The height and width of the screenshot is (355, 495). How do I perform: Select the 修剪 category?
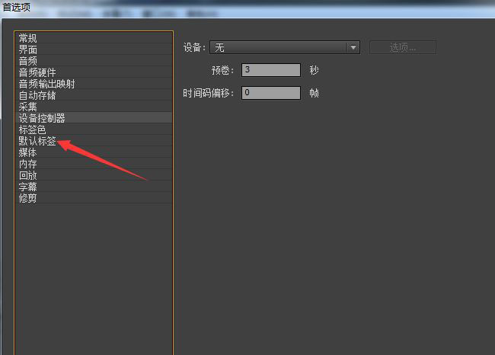tap(94, 198)
